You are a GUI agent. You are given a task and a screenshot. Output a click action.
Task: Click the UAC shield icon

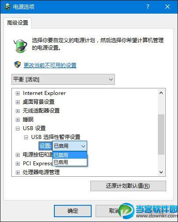click(18, 65)
